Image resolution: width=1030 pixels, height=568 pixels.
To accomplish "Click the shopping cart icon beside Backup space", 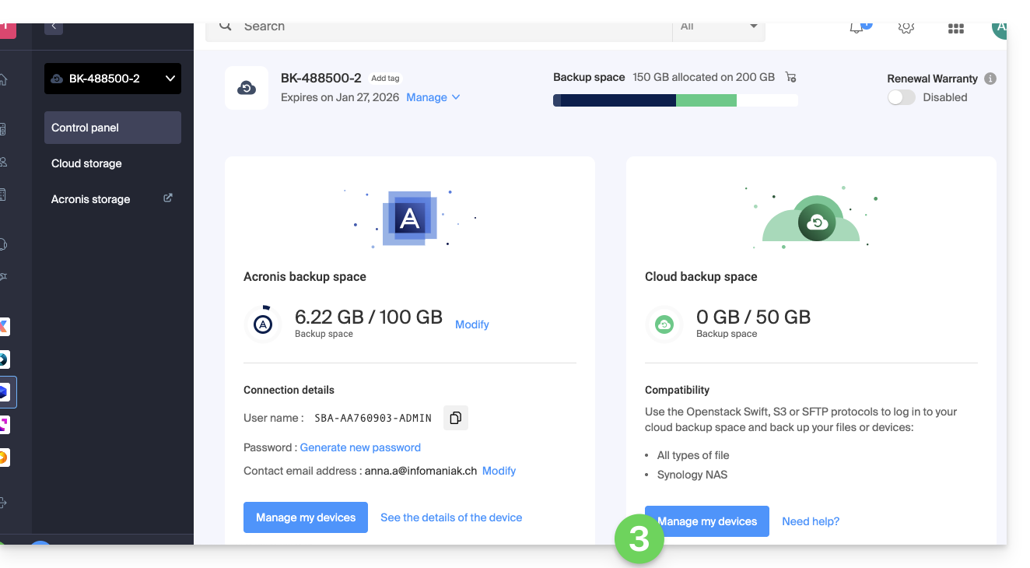I will [790, 77].
